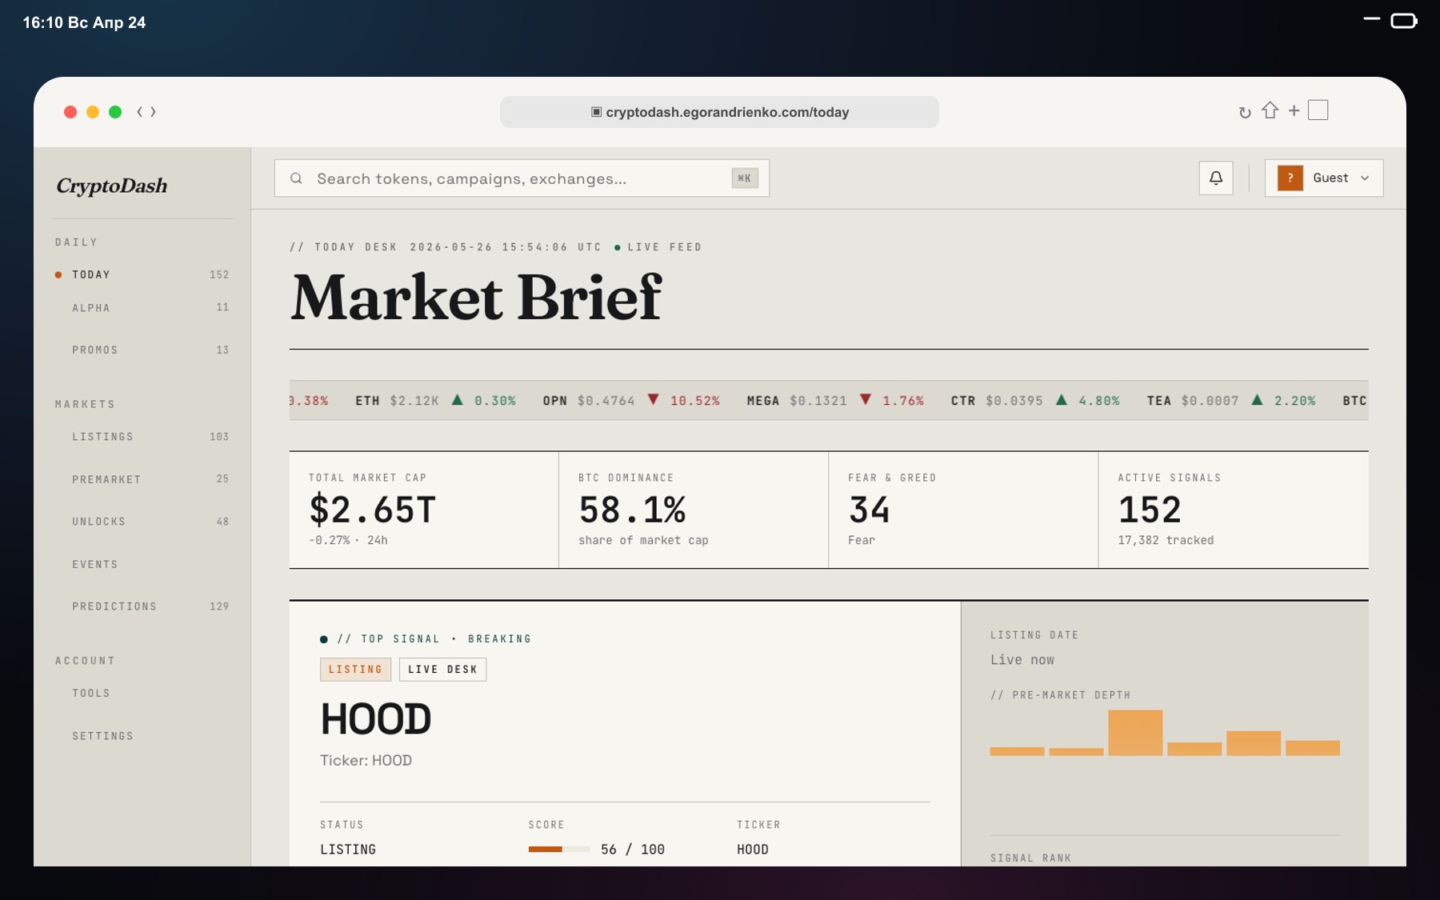Go back with browser back arrow
This screenshot has height=900, width=1440.
click(140, 112)
